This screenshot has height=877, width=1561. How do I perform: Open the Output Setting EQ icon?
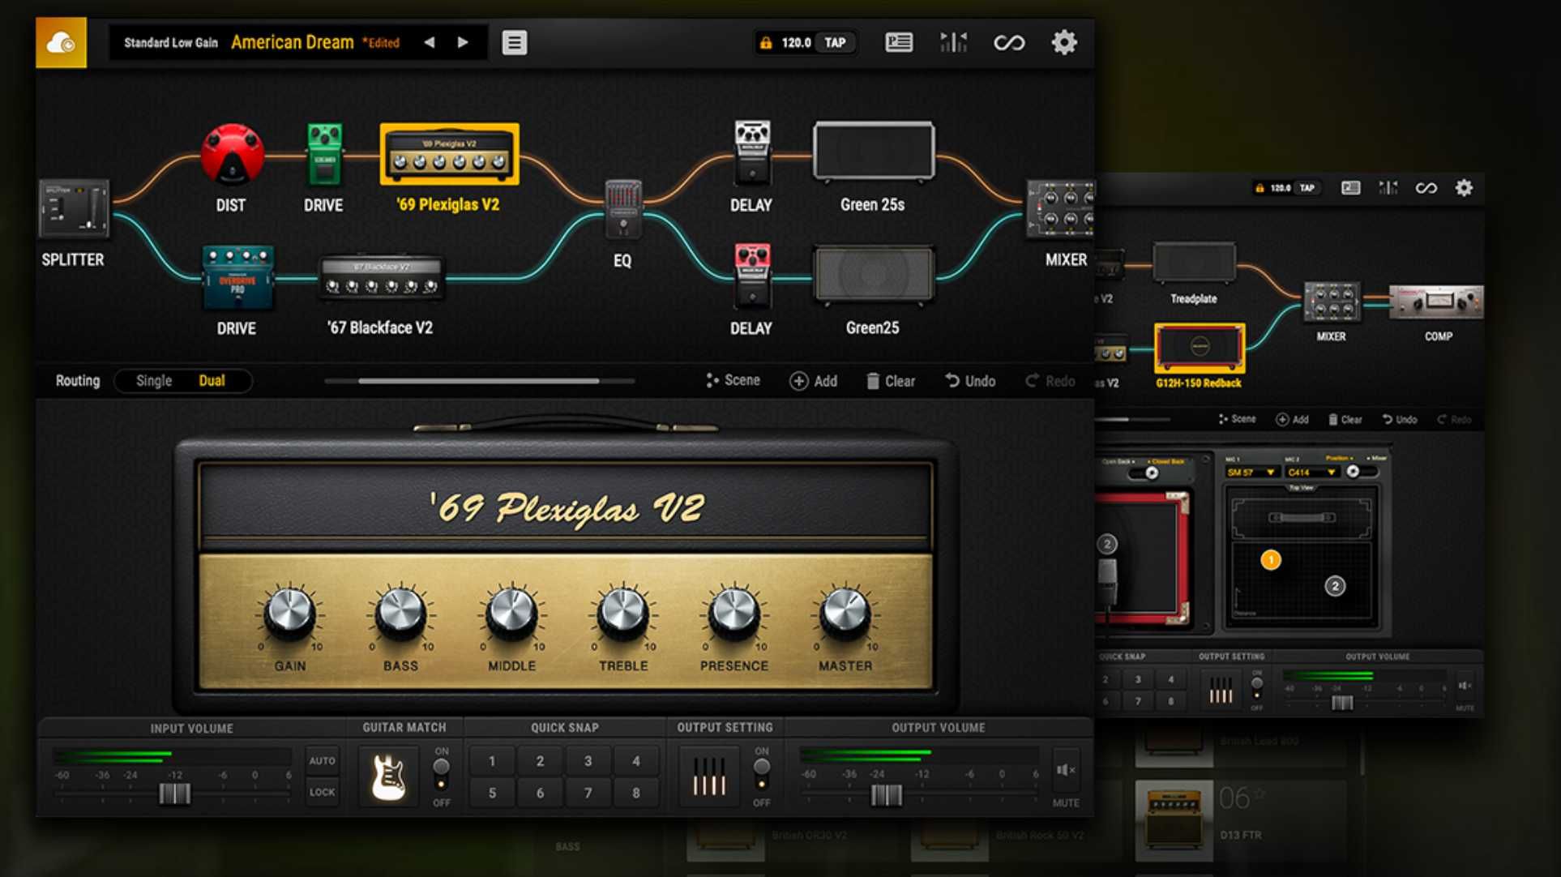coord(709,776)
